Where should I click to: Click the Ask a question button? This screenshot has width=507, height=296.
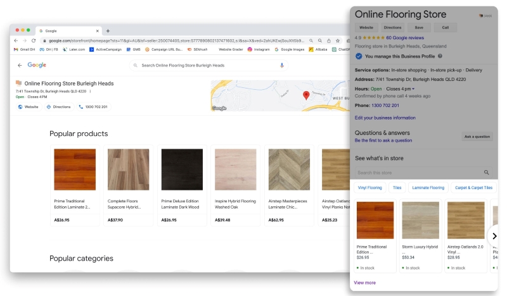pyautogui.click(x=477, y=137)
